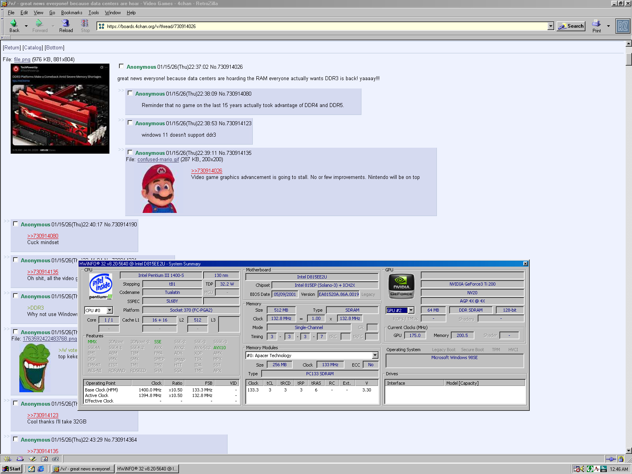The height and width of the screenshot is (474, 632).
Task: Tick the checkbox for post No.730914190
Action: (x=15, y=224)
